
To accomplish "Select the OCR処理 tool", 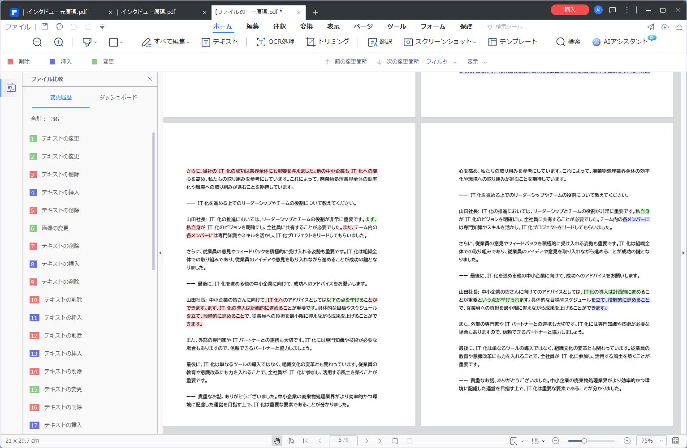I will pos(275,42).
